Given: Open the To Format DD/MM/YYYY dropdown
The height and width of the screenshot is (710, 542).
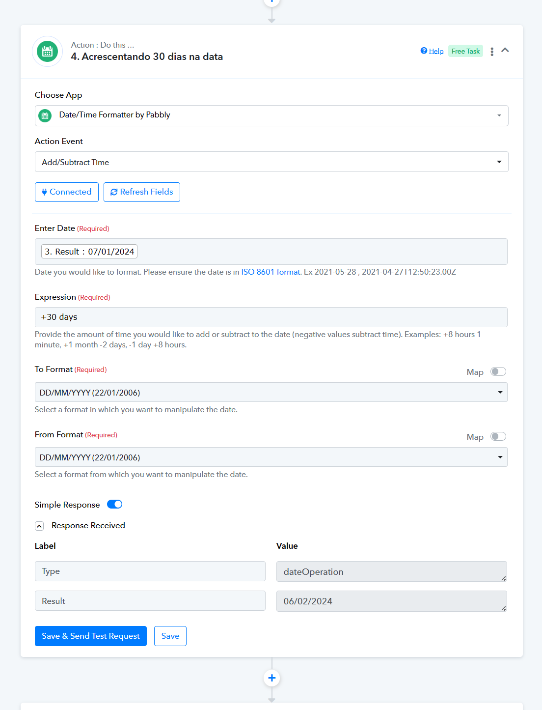Looking at the screenshot, I should click(271, 392).
